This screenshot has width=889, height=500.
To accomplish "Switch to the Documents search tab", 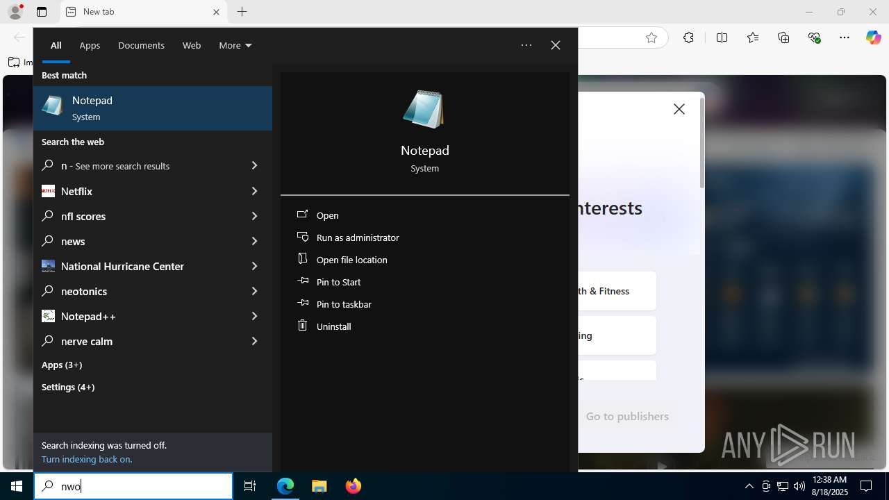I will pyautogui.click(x=141, y=45).
